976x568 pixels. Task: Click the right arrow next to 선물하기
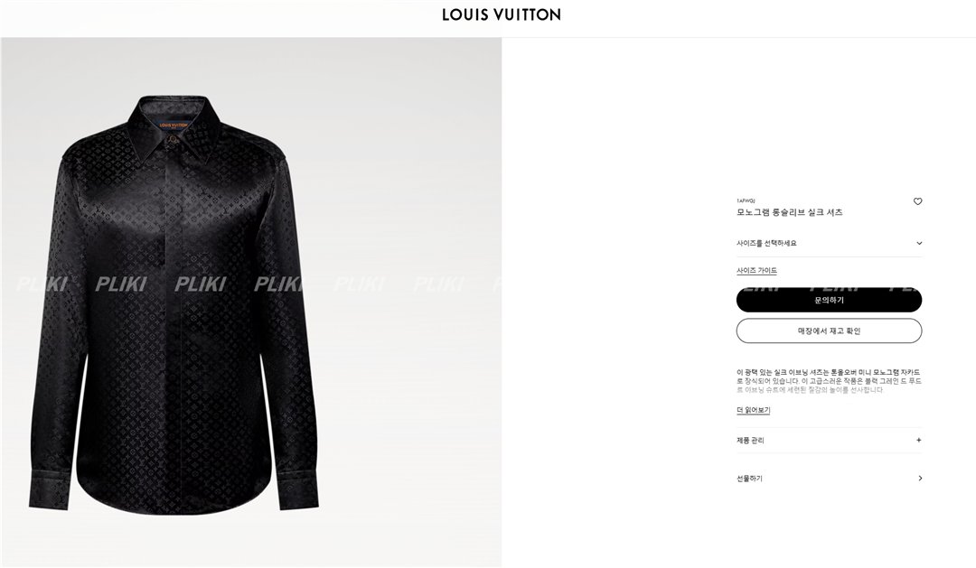[920, 479]
